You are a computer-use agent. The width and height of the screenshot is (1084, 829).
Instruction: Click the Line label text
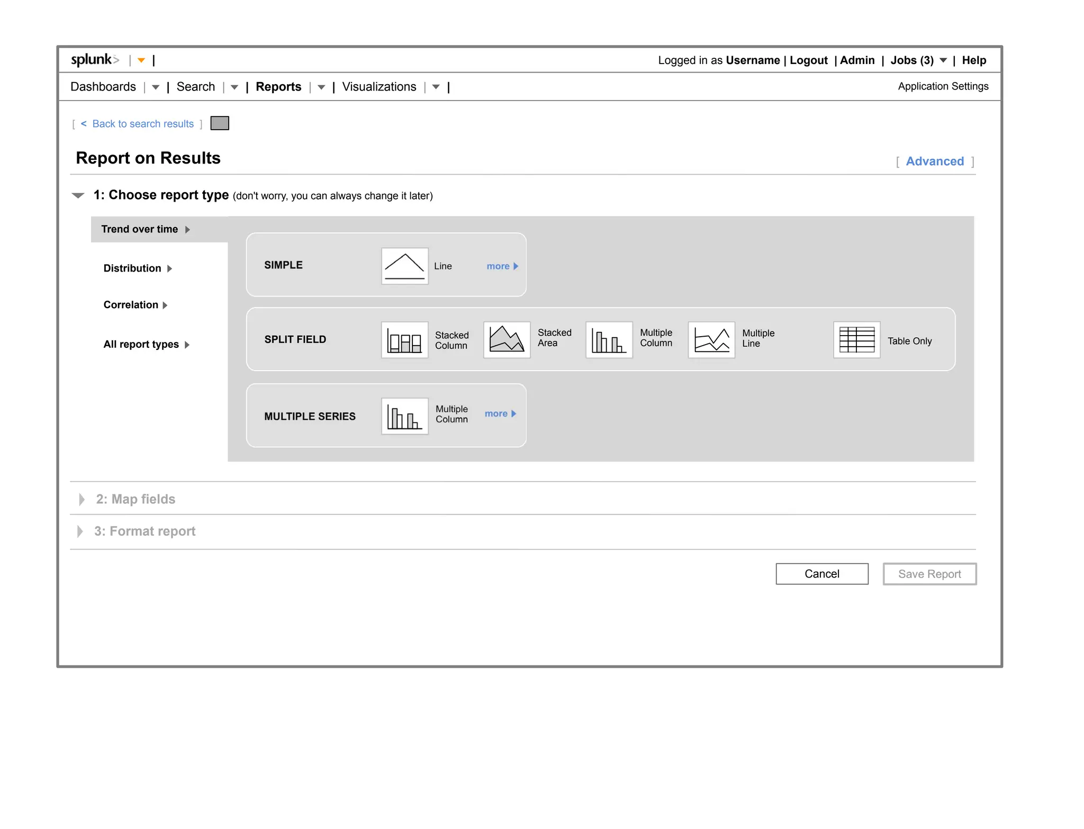[x=443, y=266]
